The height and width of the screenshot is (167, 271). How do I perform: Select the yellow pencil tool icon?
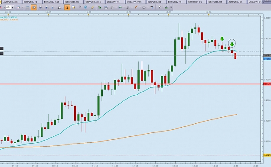click(x=93, y=7)
